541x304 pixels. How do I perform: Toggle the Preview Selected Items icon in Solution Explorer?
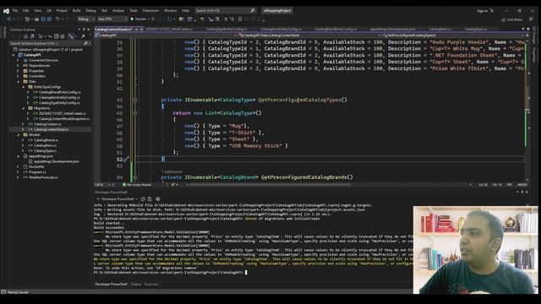[71, 36]
